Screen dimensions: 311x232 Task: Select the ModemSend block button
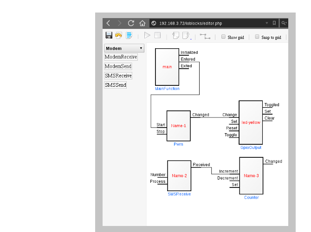(118, 66)
